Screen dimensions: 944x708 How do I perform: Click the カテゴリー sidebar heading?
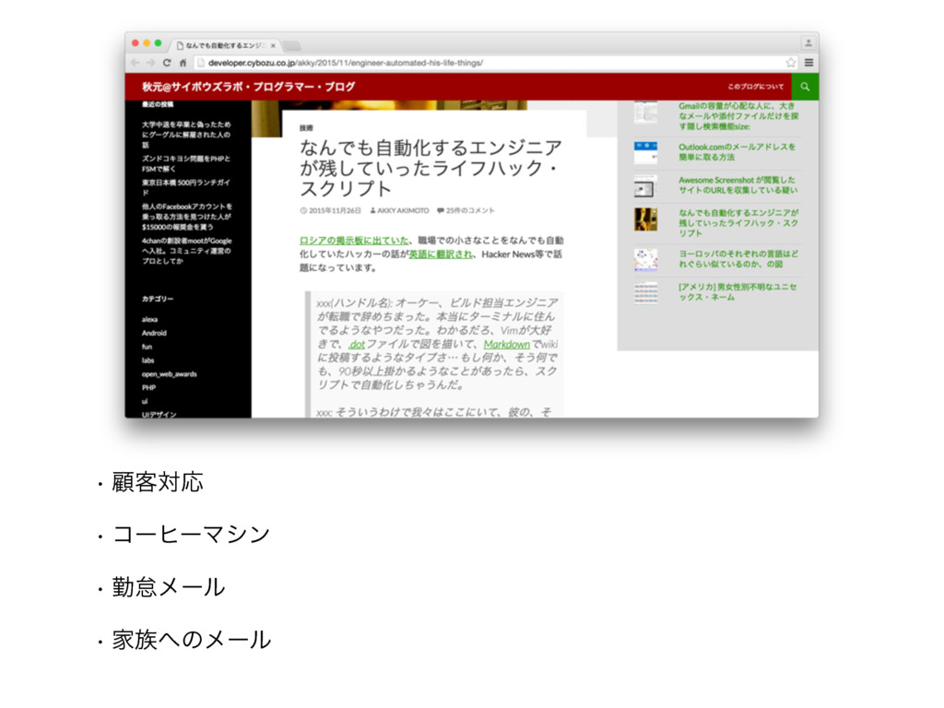click(x=158, y=299)
